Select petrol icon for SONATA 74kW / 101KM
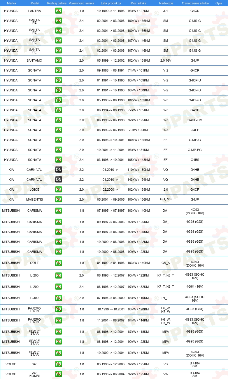Screen dimensions: 228x379 [58, 70]
